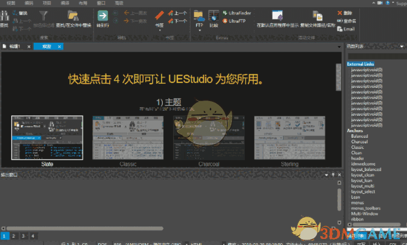
Task: Click the next-find icon below 上一个
Action: [15, 28]
